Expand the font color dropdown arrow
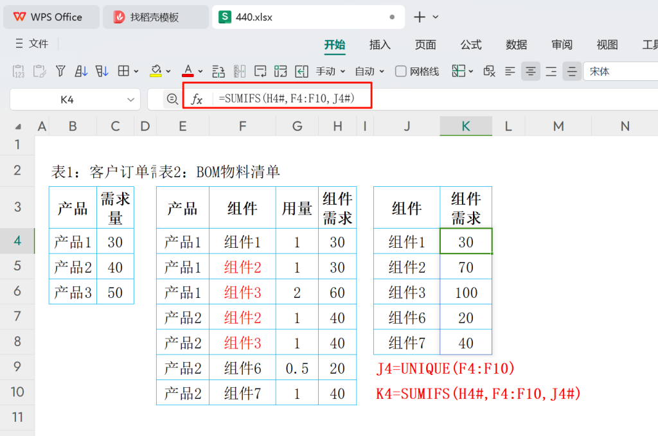The height and width of the screenshot is (436, 658). point(200,72)
